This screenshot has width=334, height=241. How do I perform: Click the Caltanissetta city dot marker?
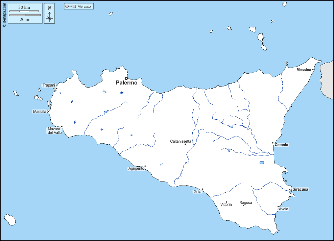185,144
